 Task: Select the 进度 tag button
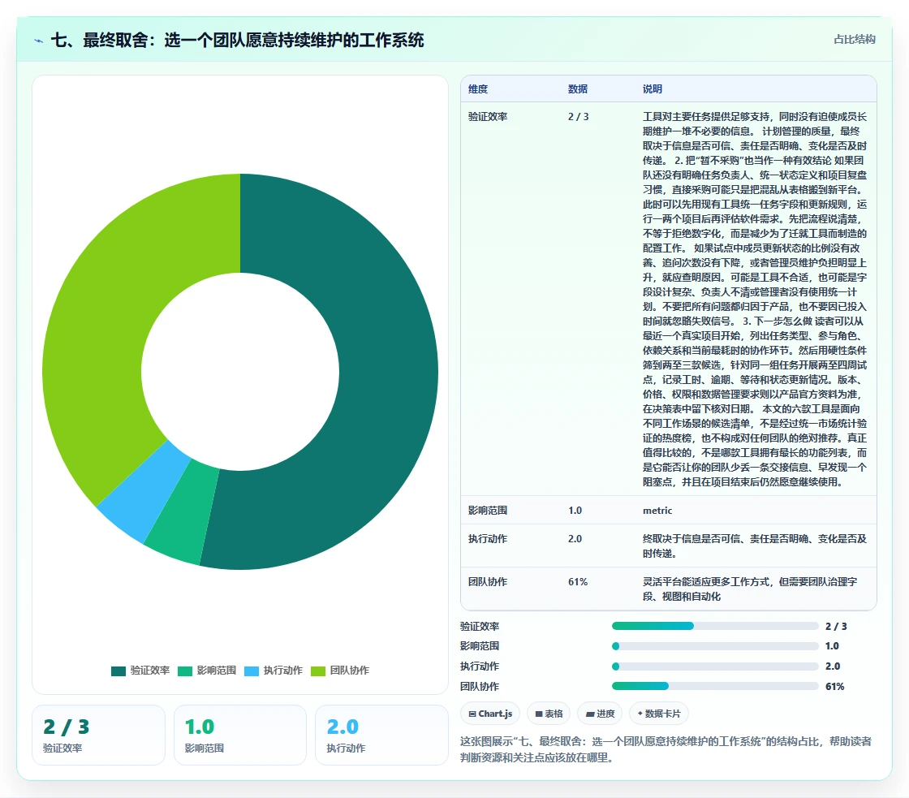pyautogui.click(x=600, y=714)
